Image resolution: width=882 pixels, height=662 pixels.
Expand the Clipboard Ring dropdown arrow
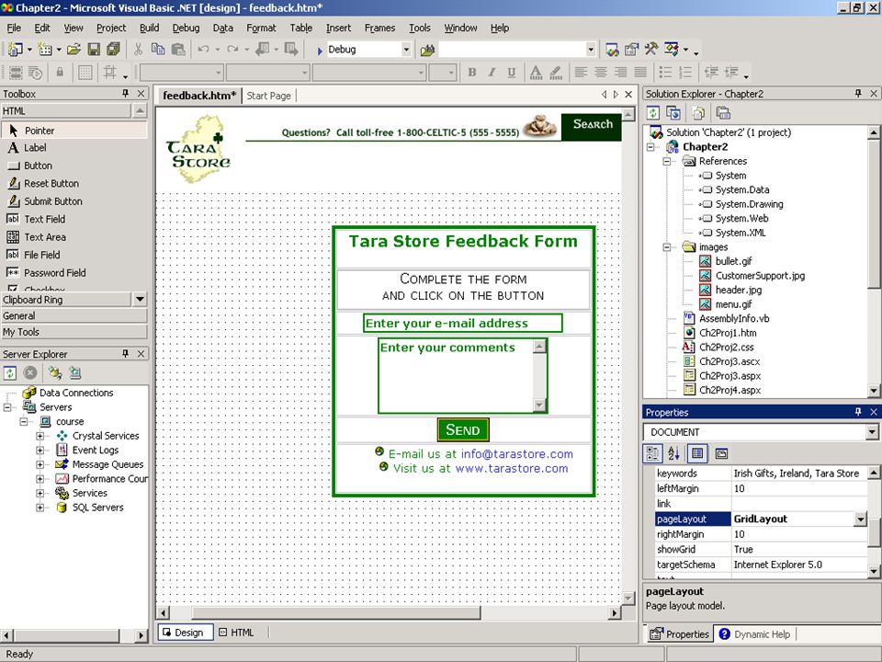point(140,300)
